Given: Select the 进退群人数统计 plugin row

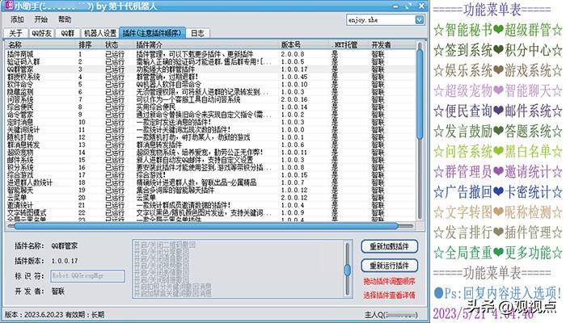Looking at the screenshot, I should (211, 182).
